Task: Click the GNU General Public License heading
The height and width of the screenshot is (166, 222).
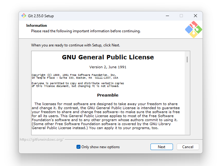Action: pos(108,57)
